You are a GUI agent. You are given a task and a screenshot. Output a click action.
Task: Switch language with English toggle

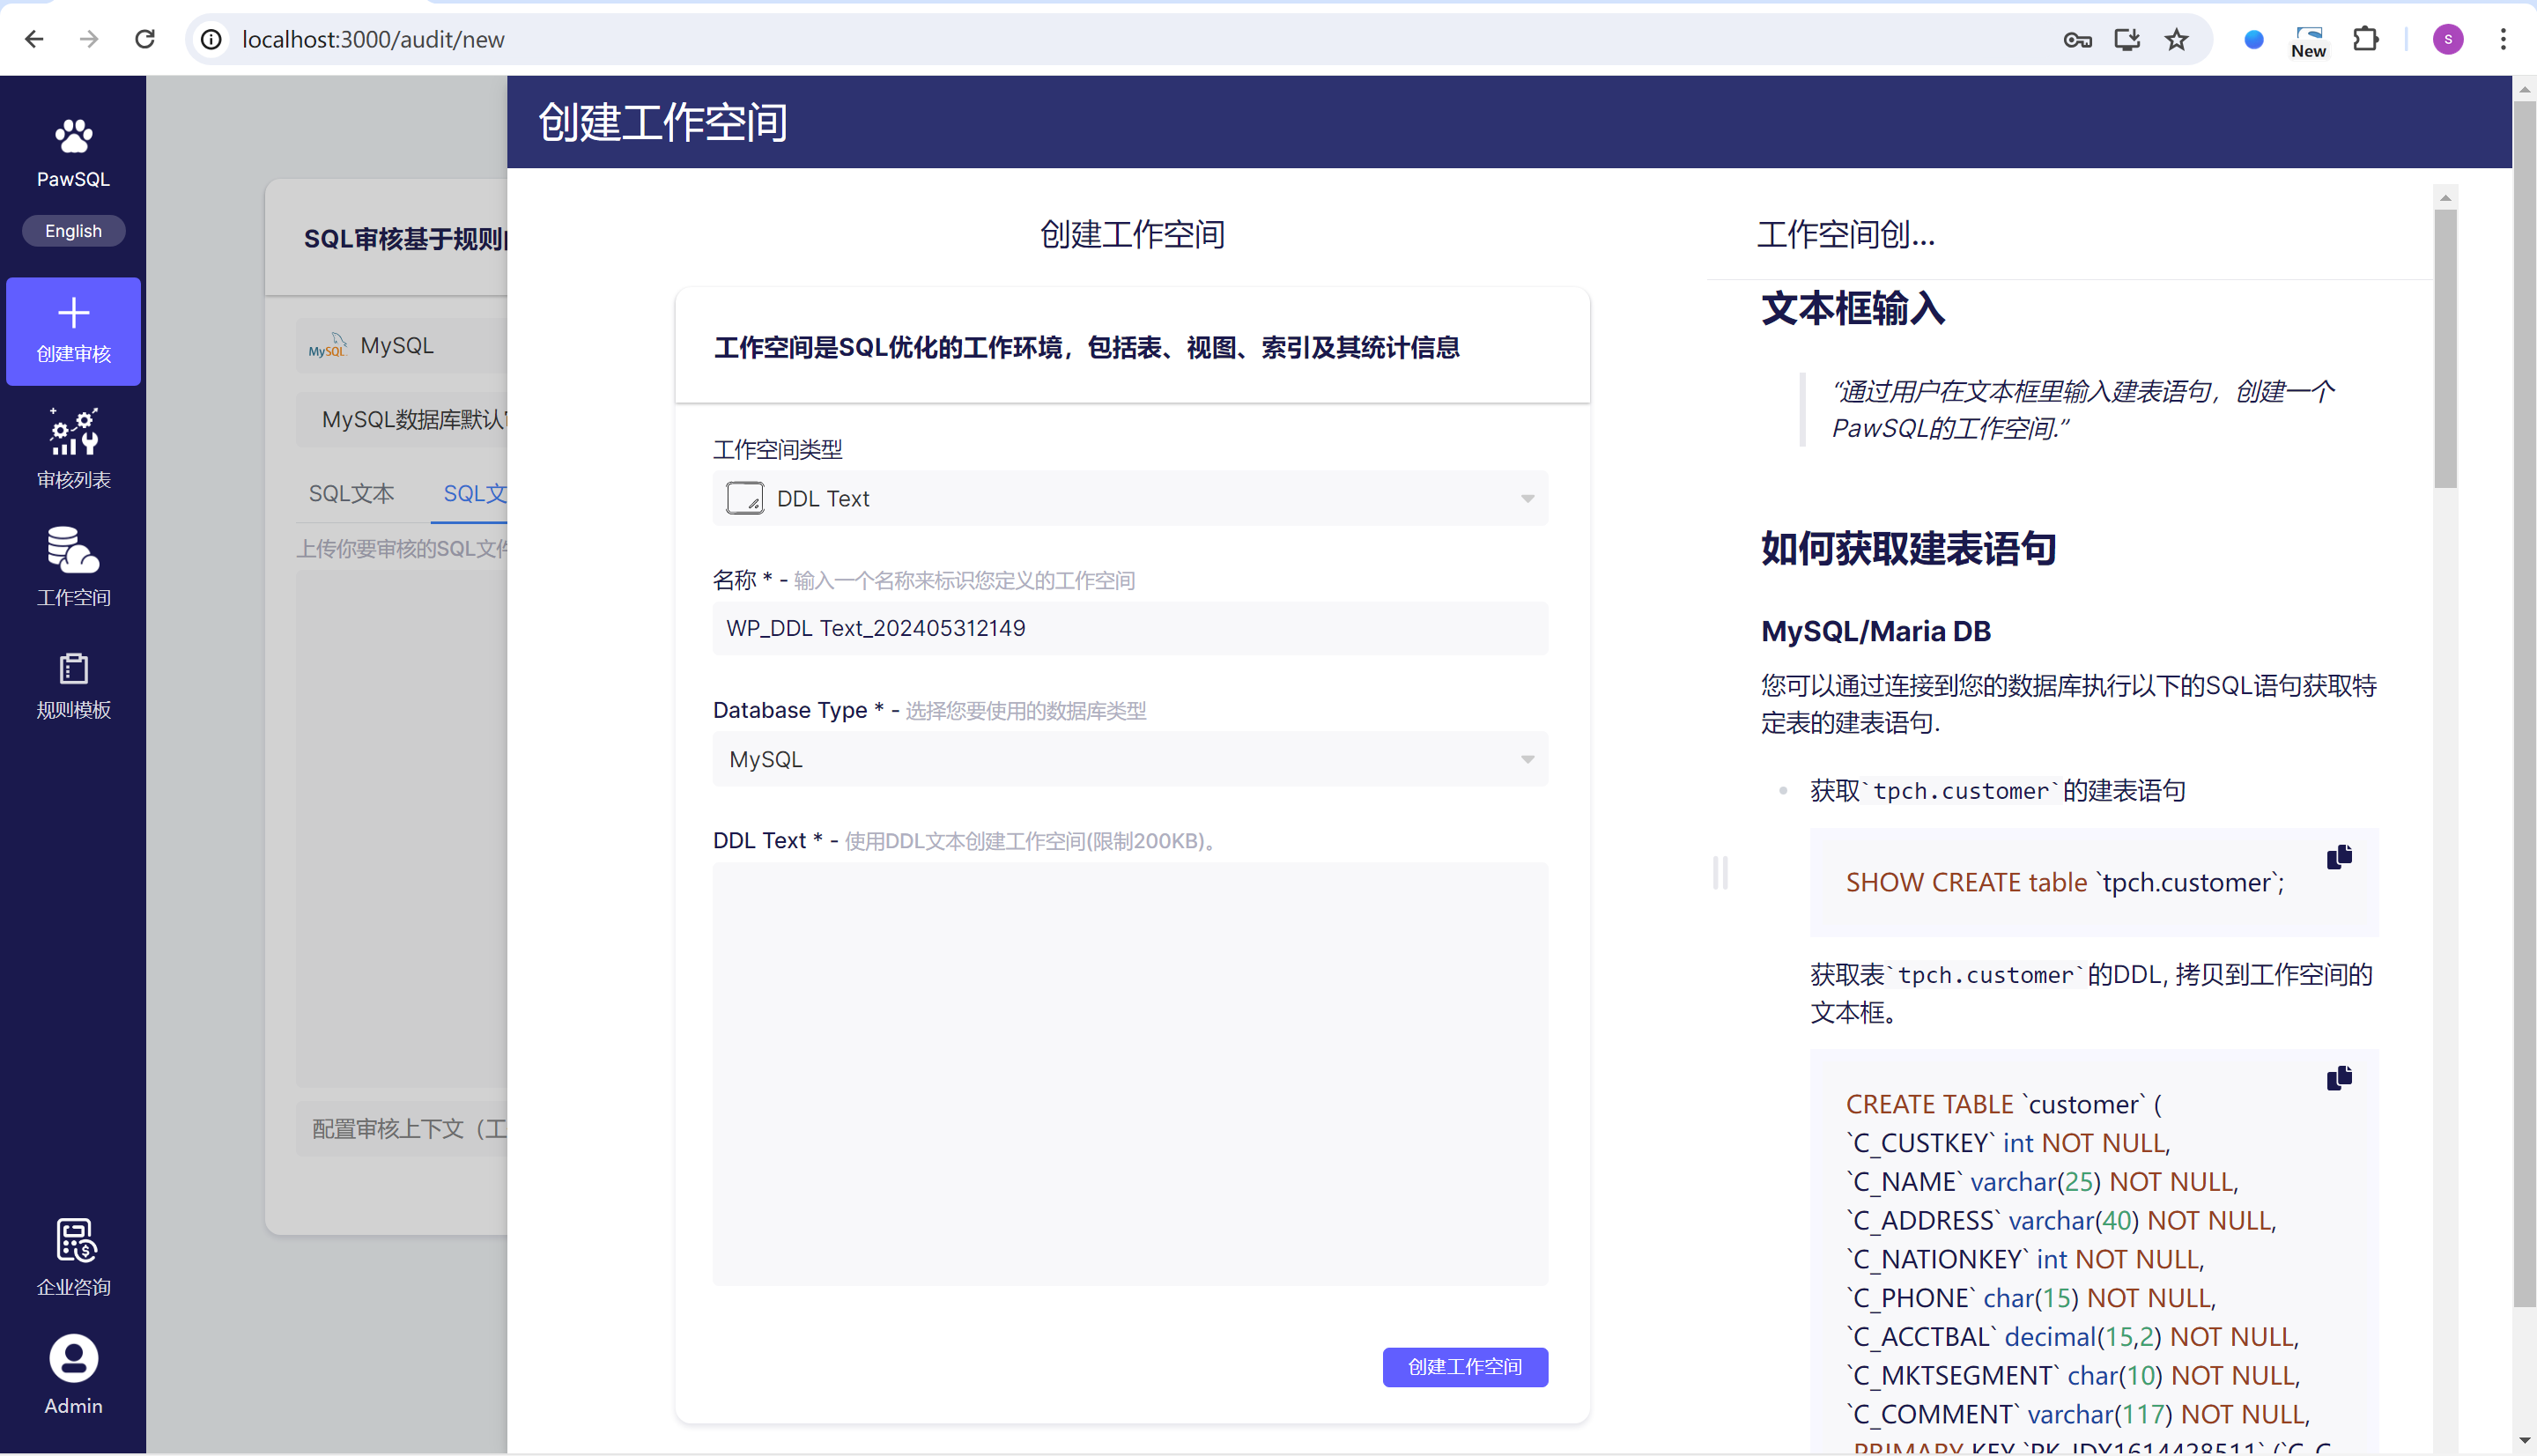coord(73,231)
